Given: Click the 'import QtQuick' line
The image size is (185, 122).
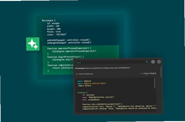Looking at the screenshot, I should 84,81.
